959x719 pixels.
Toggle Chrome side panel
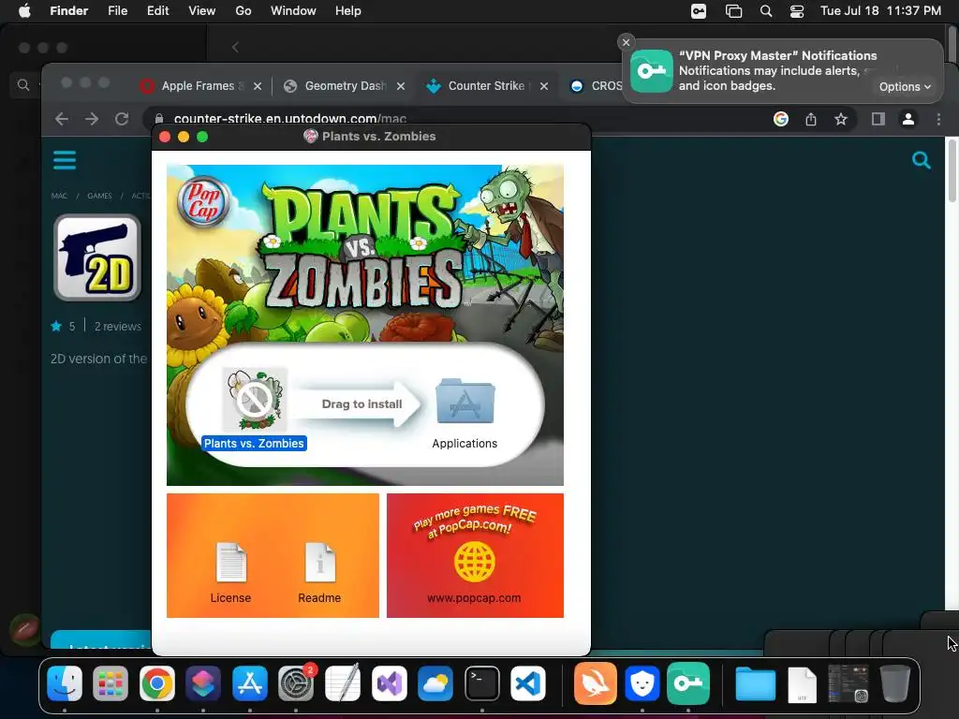point(878,119)
